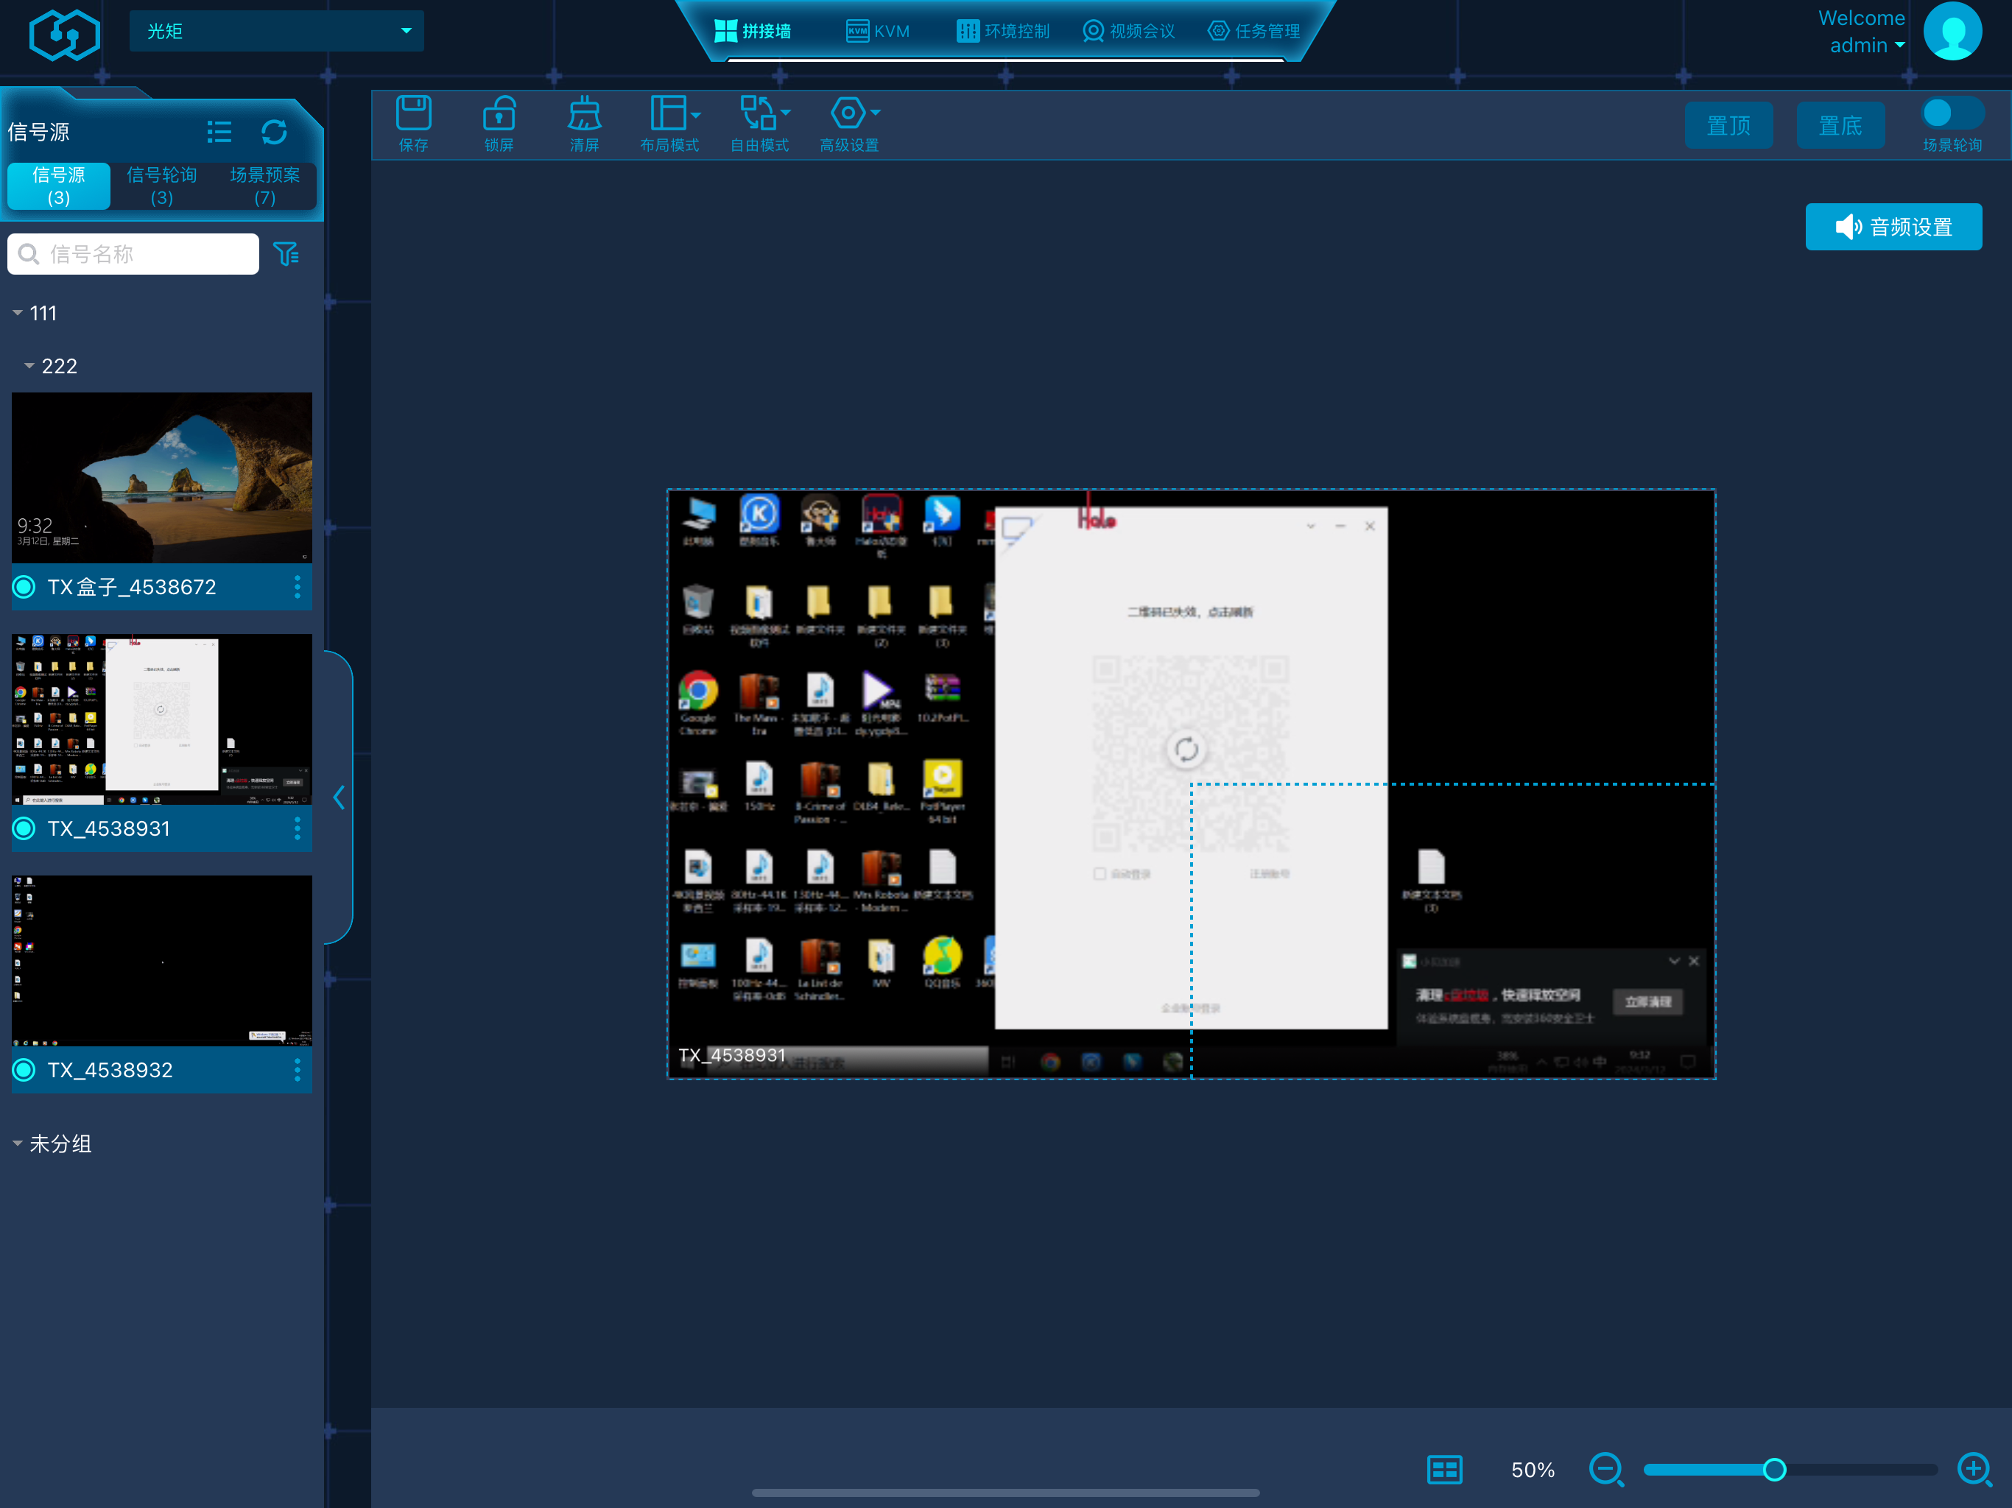Click the TX_4538932 preview thumbnail

(162, 960)
